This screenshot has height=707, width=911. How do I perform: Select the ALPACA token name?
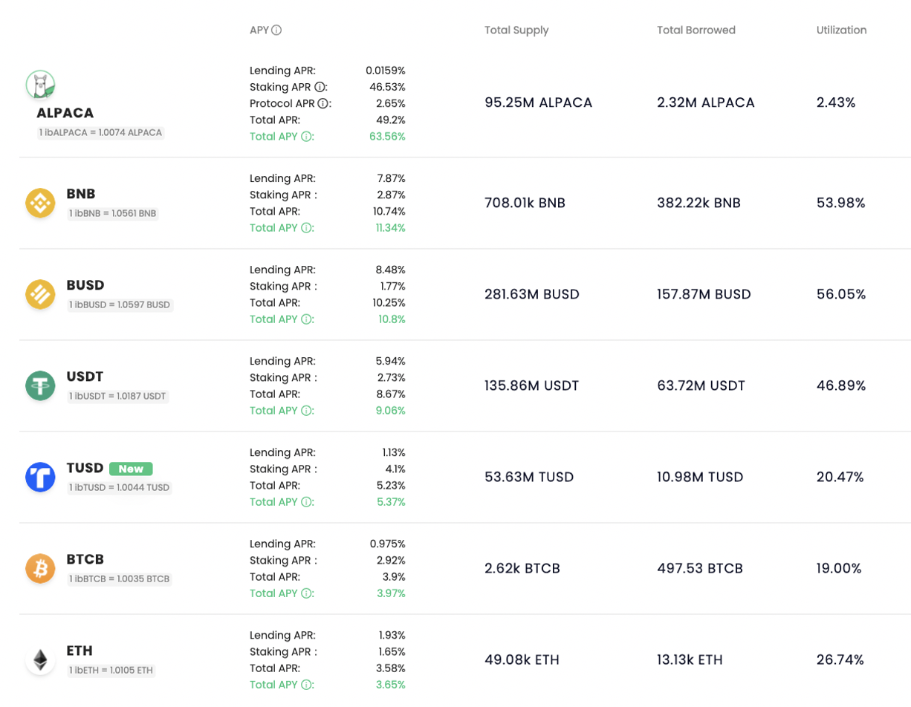pos(65,113)
